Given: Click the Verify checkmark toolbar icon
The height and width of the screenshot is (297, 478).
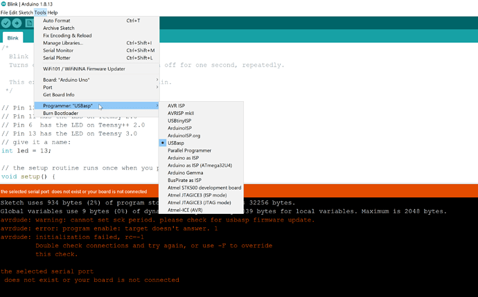Looking at the screenshot, I should click(6, 23).
